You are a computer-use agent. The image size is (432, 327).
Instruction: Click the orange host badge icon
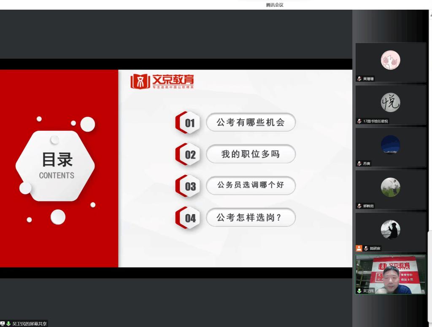[359, 248]
